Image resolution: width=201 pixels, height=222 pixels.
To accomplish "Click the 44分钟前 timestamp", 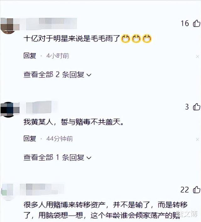I will tap(60, 139).
